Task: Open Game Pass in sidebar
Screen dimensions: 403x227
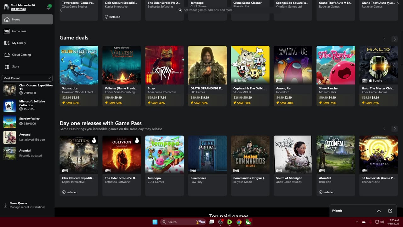Action: tap(27, 31)
